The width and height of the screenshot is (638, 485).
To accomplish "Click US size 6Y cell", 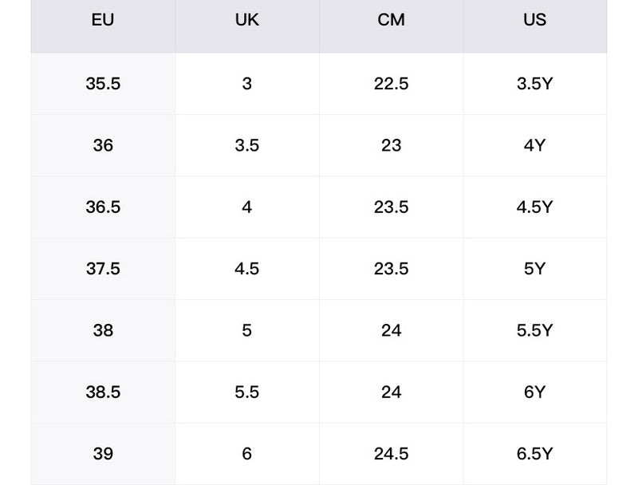I will pyautogui.click(x=534, y=392).
